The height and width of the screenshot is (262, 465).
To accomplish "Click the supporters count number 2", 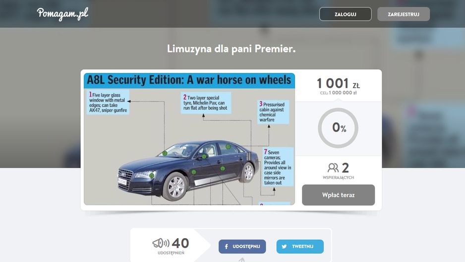I will tap(345, 168).
